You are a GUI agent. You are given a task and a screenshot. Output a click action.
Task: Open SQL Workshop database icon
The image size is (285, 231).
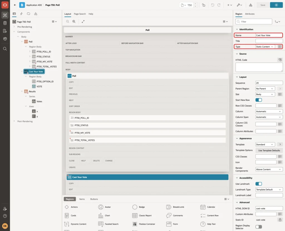(x=5, y=23)
